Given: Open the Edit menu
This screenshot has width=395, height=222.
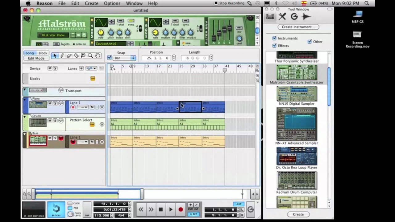Looking at the screenshot, I should click(x=75, y=3).
